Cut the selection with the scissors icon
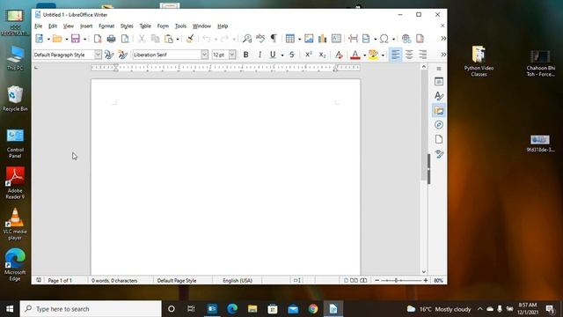563x317 pixels. click(x=142, y=39)
